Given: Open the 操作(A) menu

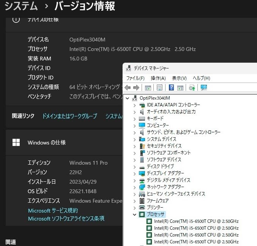Looking at the screenshot, I should click(x=158, y=78).
